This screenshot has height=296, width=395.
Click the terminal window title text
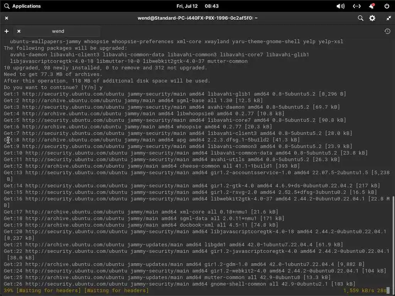tap(197, 18)
